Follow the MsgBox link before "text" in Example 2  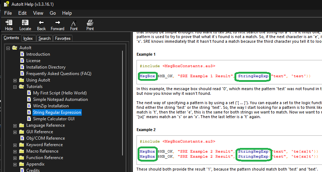[x=147, y=151]
